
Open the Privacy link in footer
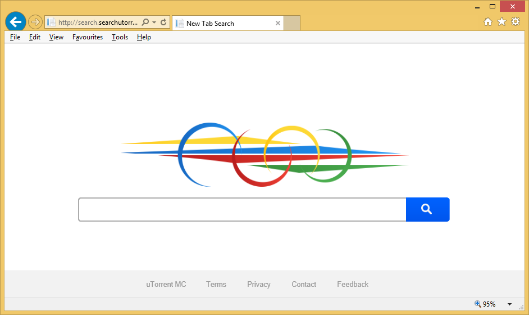tap(259, 285)
